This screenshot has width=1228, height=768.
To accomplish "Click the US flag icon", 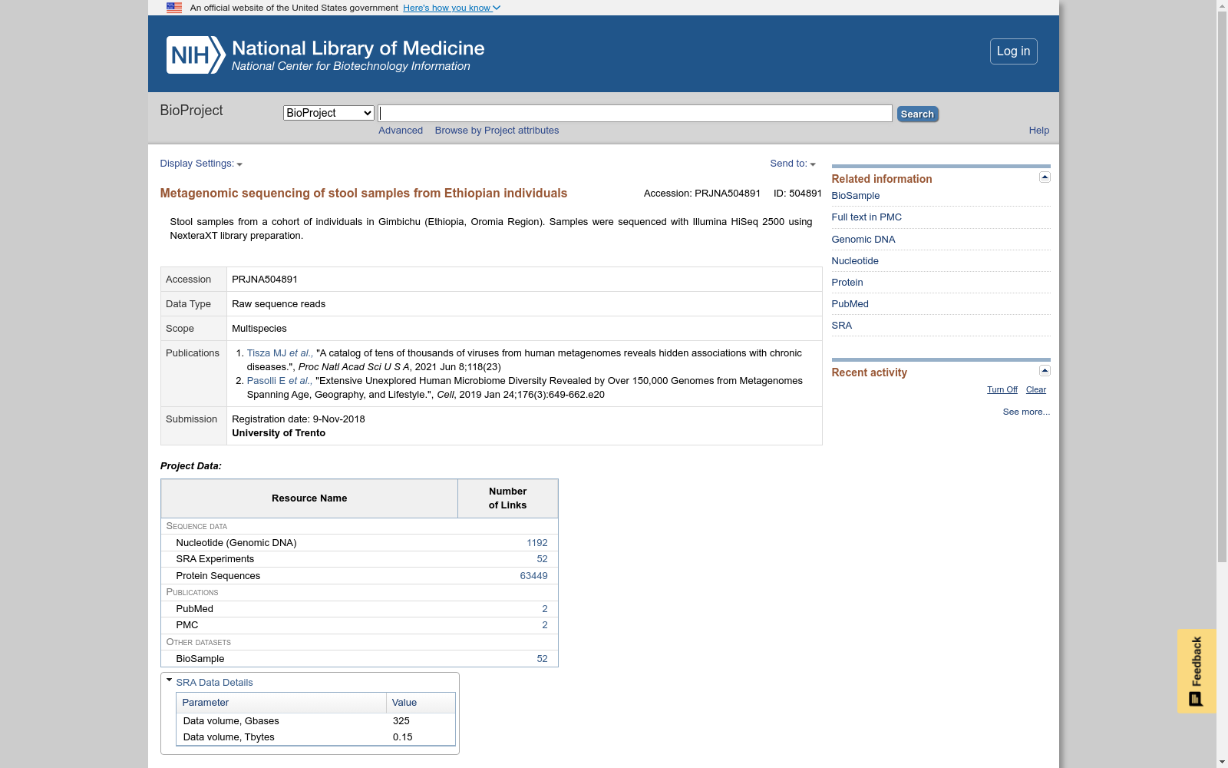I will (x=174, y=8).
